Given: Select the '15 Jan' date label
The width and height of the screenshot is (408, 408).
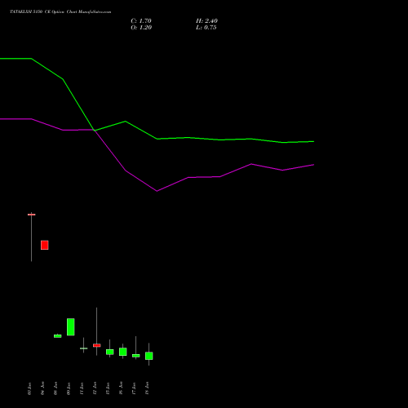Looking at the screenshot, I should pos(108,388).
